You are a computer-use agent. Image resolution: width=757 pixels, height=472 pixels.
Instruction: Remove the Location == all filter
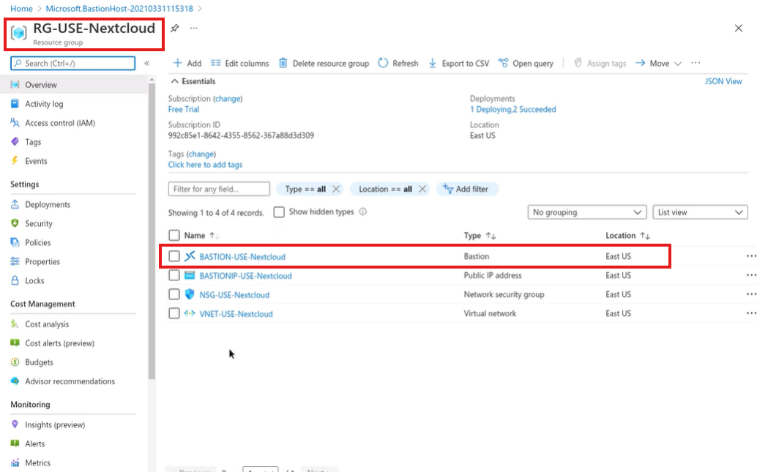(x=422, y=189)
